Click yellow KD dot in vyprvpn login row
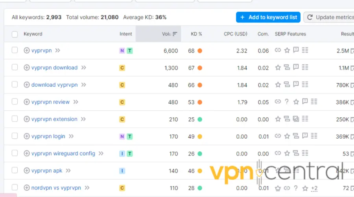 pos(200,137)
